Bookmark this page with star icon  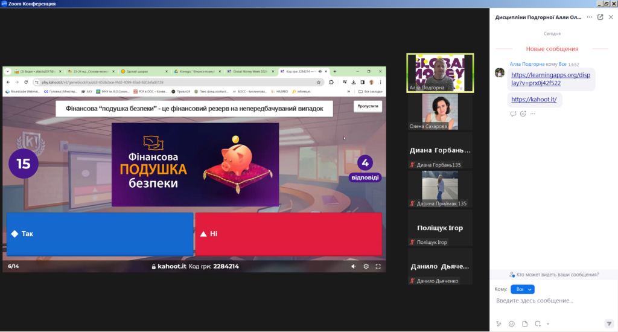[319, 82]
